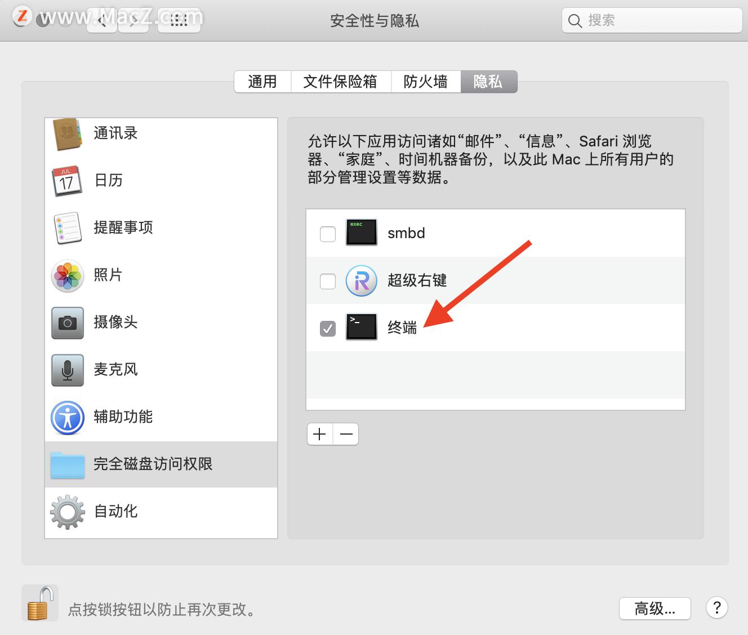The height and width of the screenshot is (635, 748).
Task: Uncheck the 终端 (Terminal) checkbox
Action: [328, 328]
